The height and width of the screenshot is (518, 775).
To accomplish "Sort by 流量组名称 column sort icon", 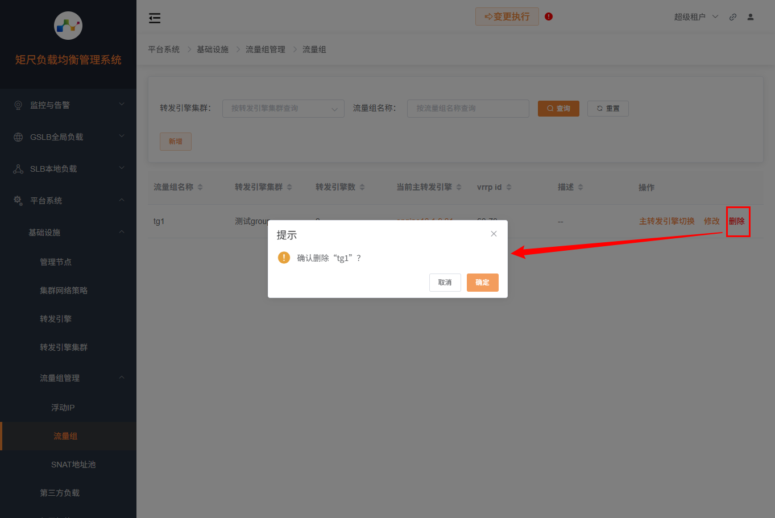I will click(200, 187).
